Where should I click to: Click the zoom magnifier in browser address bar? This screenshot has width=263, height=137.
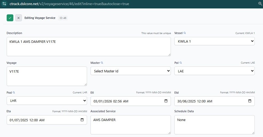click(x=260, y=4)
